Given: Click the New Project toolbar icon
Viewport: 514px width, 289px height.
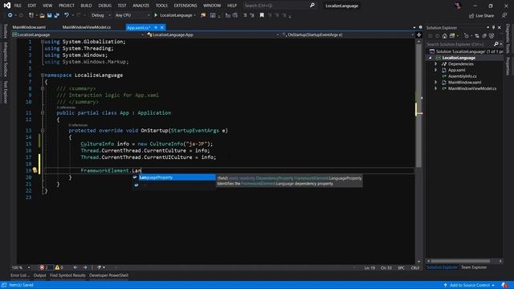Looking at the screenshot, I should [31, 15].
